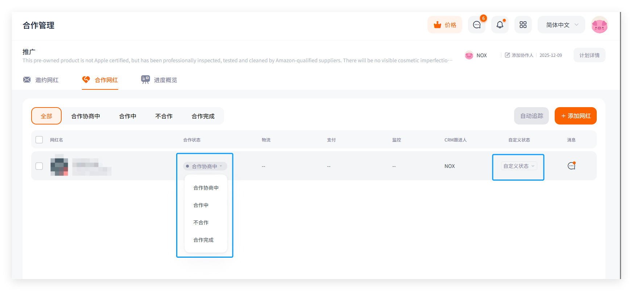Click the pink pig user avatar

coord(599,25)
